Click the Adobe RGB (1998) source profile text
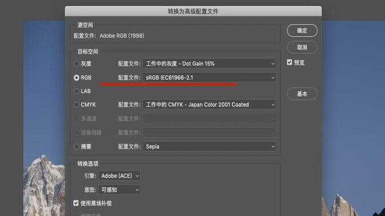The height and width of the screenshot is (216, 385). point(122,36)
